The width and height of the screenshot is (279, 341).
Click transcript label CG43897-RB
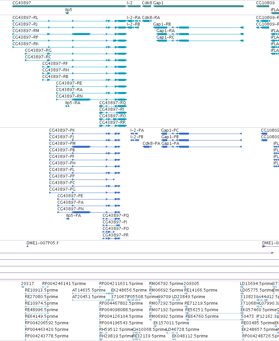[55, 77]
